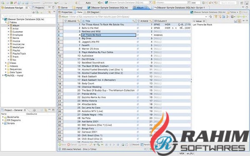The width and height of the screenshot is (250, 156).
Task: Expand the MySQL - mysql connection
Action: coord(3,75)
